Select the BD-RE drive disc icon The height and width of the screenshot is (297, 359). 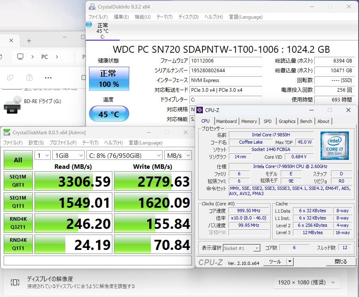click(x=13, y=105)
